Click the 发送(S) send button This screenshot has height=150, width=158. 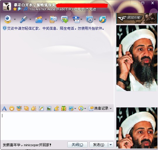[x=99, y=145]
